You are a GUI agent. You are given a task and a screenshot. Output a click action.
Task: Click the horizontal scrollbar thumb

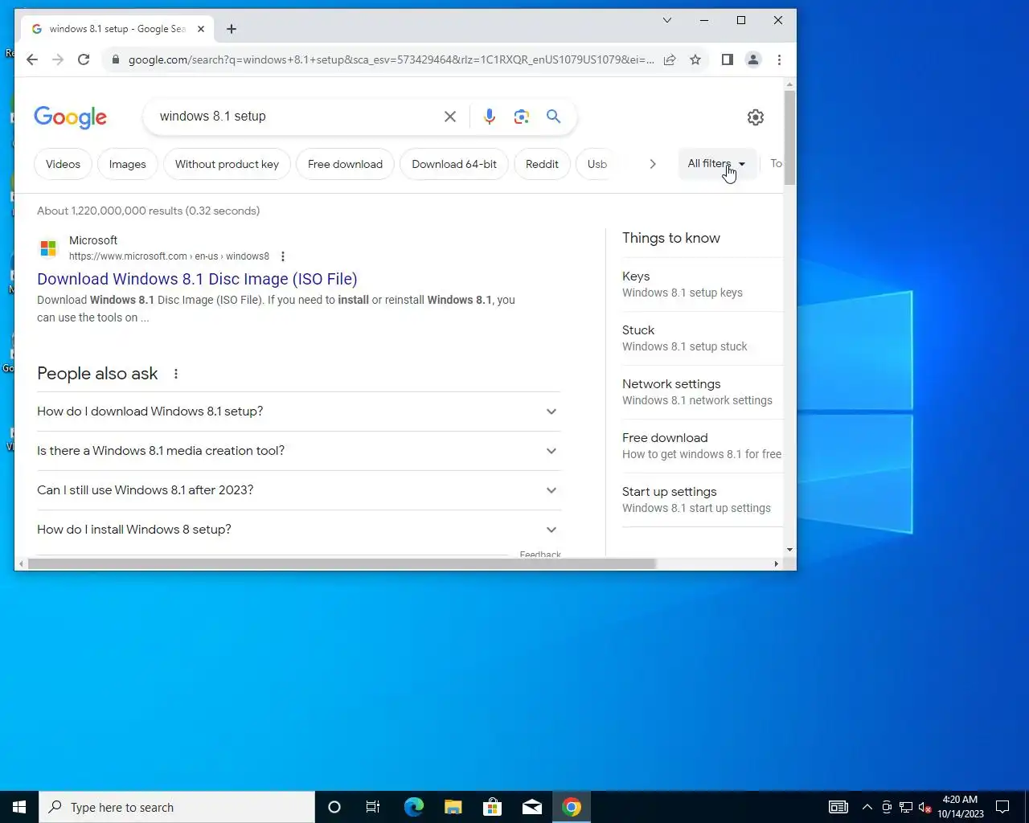click(x=342, y=564)
